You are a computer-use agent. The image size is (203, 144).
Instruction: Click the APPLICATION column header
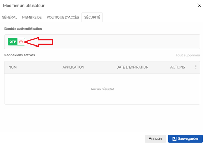[73, 67]
